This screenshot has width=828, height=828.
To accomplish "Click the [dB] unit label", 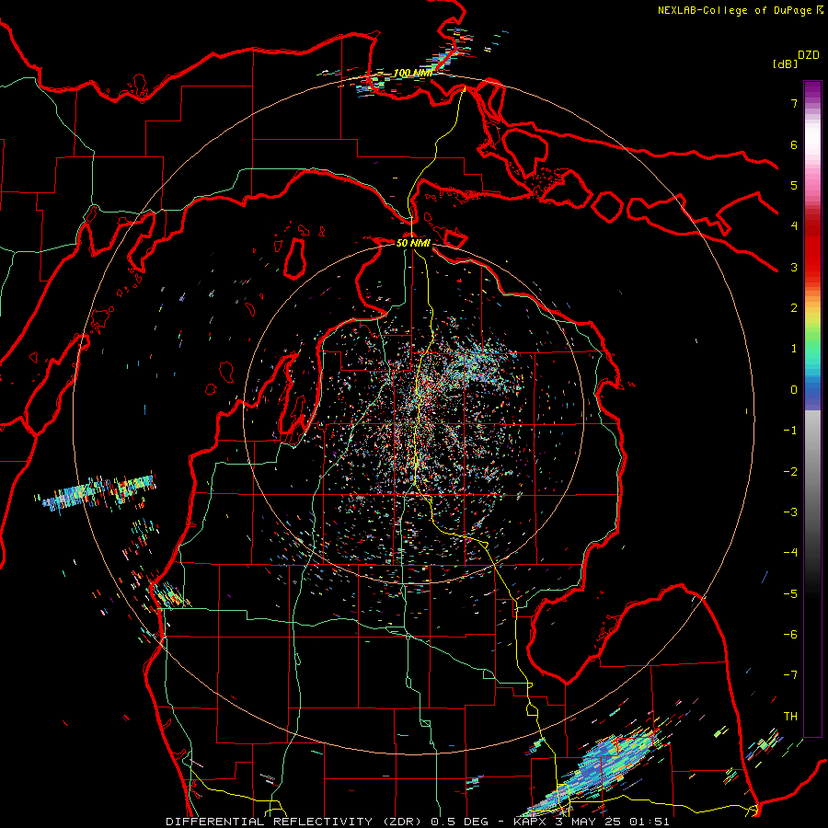I will tap(785, 63).
